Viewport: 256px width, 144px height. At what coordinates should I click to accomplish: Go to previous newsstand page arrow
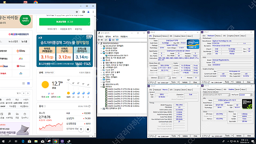(x=24, y=93)
